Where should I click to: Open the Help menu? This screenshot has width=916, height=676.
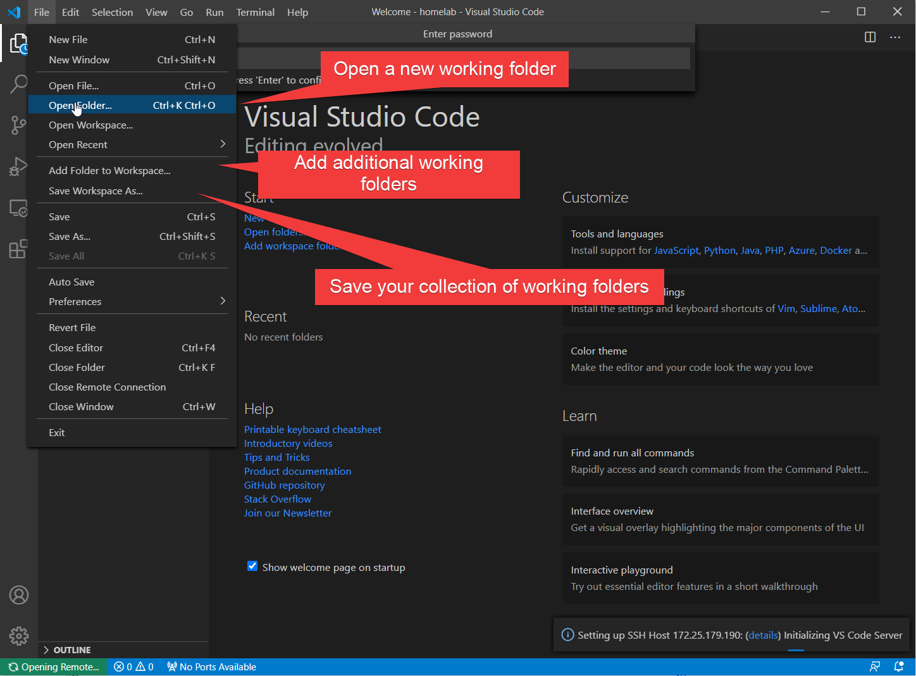297,12
